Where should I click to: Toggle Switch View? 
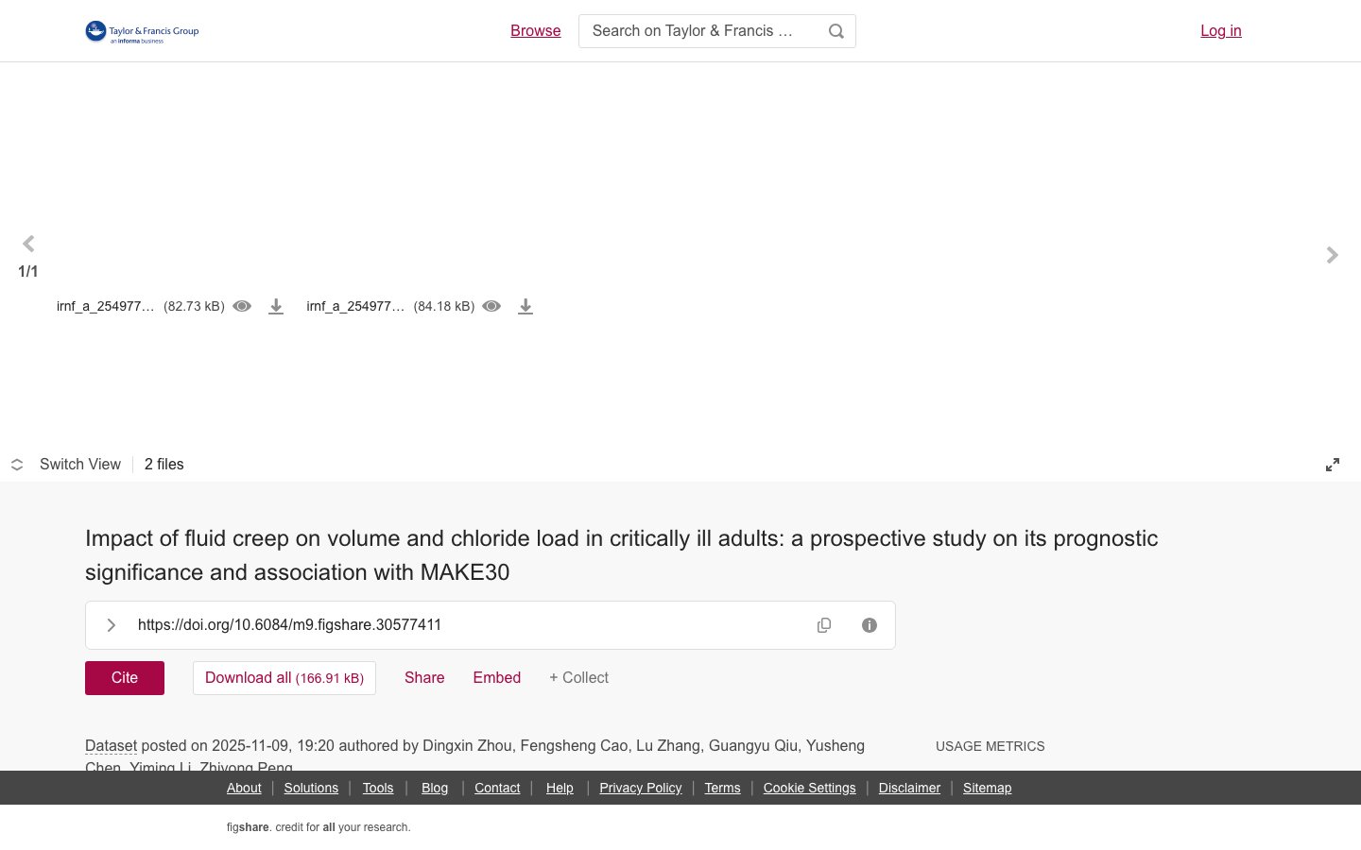click(66, 465)
